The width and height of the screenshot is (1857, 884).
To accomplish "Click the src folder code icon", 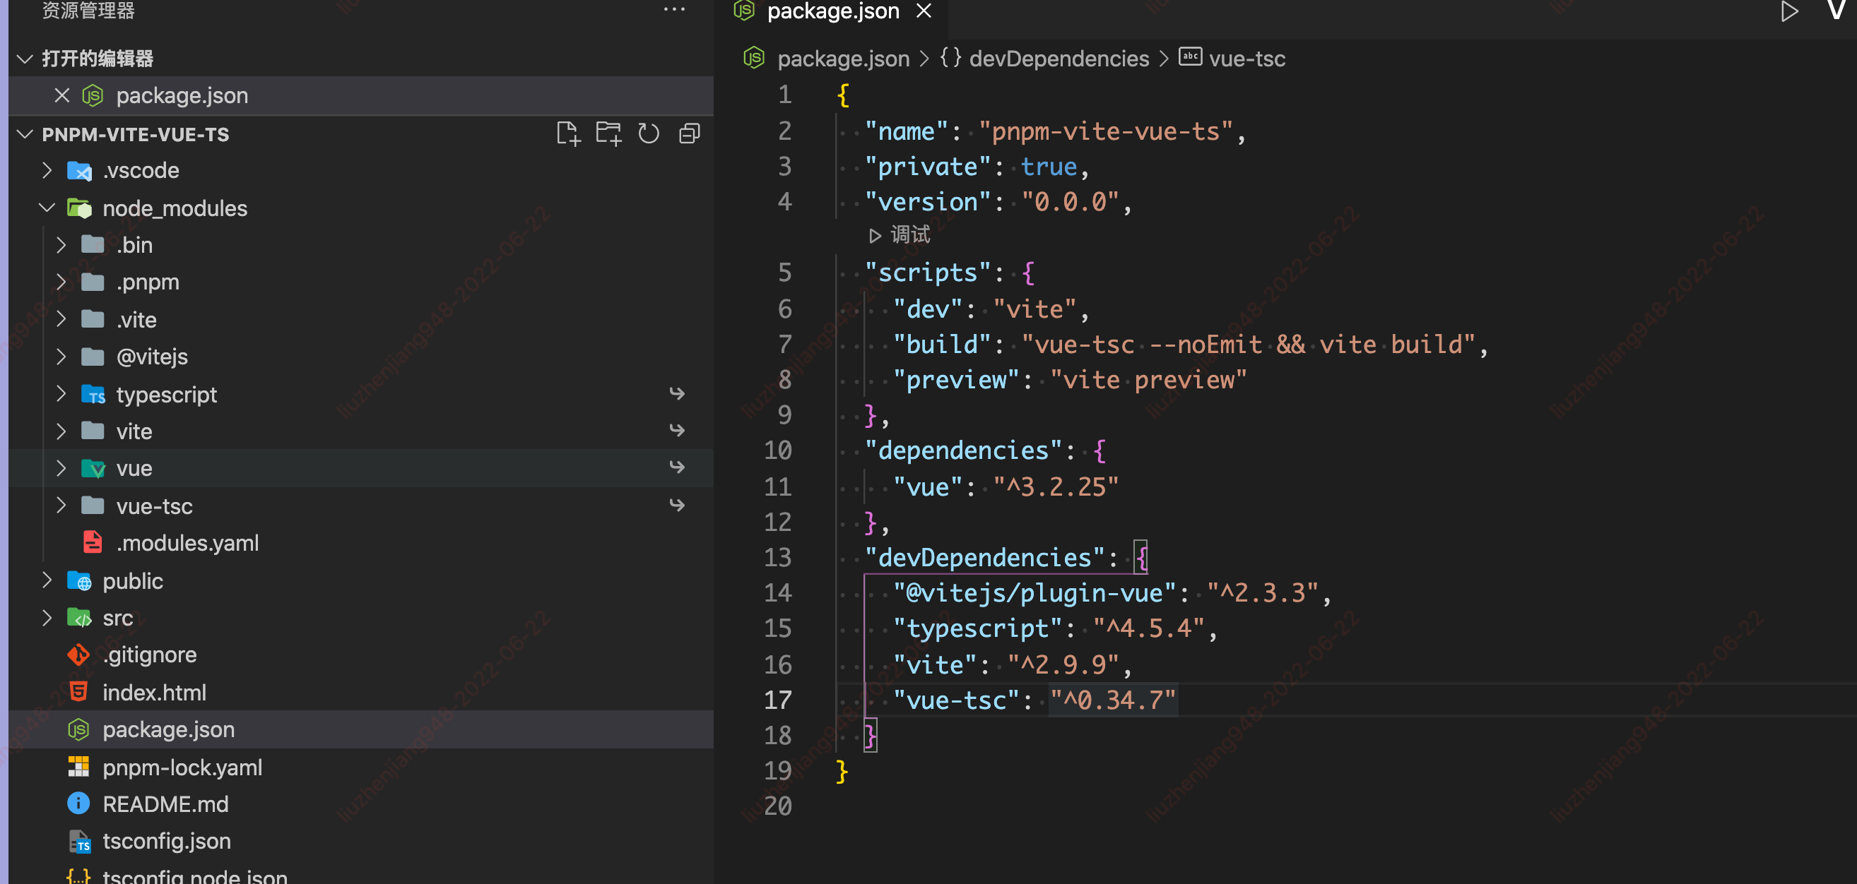I will coord(79,618).
